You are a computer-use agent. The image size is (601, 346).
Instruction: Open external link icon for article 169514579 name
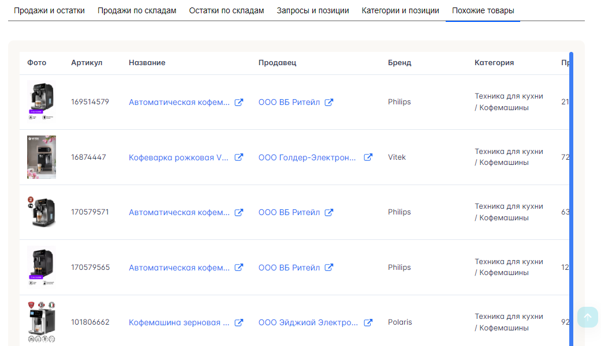pos(239,102)
